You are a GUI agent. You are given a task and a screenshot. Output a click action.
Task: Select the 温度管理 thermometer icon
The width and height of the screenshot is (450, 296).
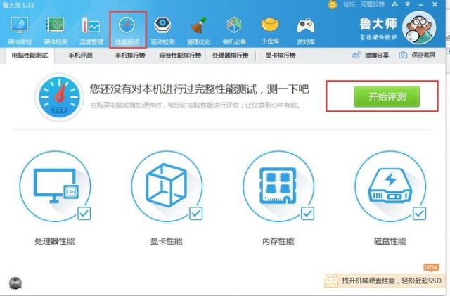tap(91, 31)
